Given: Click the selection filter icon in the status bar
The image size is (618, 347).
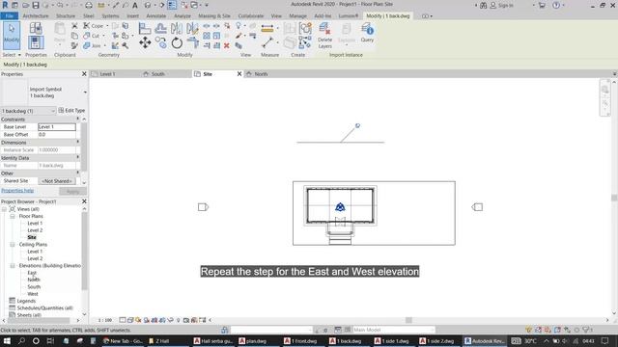Looking at the screenshot, I should tap(586, 330).
